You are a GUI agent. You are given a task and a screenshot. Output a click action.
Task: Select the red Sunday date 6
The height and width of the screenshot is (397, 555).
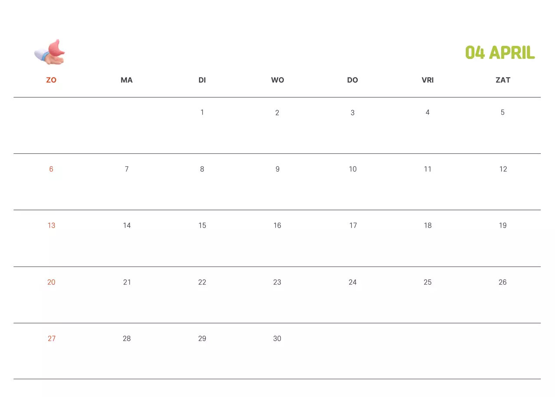pos(51,169)
